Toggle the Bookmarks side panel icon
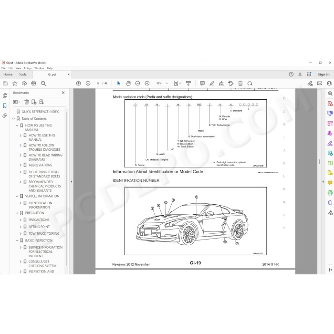 [x=5, y=105]
